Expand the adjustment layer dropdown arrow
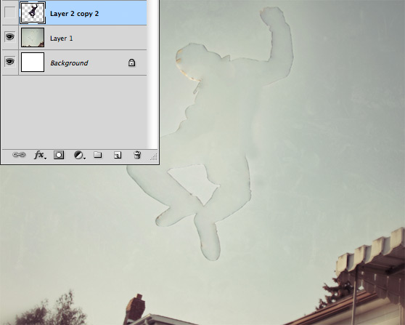This screenshot has width=405, height=325. click(x=84, y=158)
